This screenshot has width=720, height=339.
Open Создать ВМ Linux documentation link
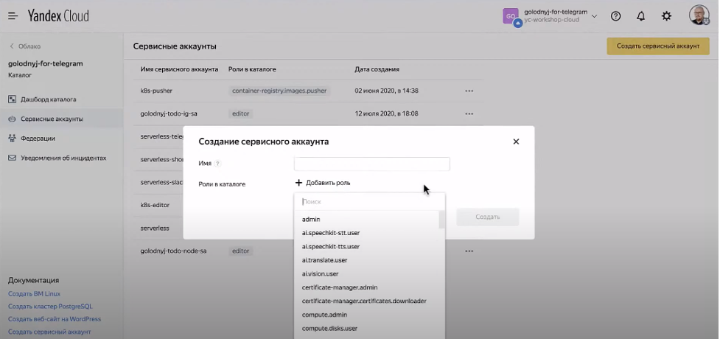pyautogui.click(x=34, y=293)
